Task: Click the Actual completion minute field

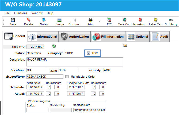Action: 102,94
